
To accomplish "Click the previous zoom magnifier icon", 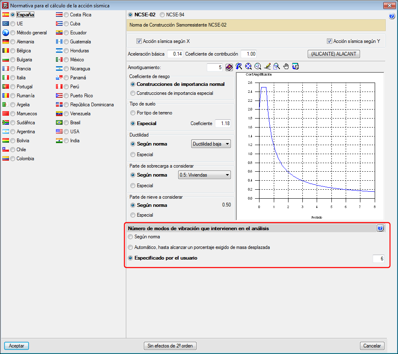I will tap(239, 67).
